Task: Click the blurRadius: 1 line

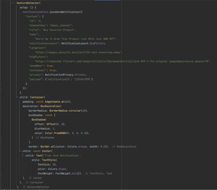Action: [x=44, y=129]
